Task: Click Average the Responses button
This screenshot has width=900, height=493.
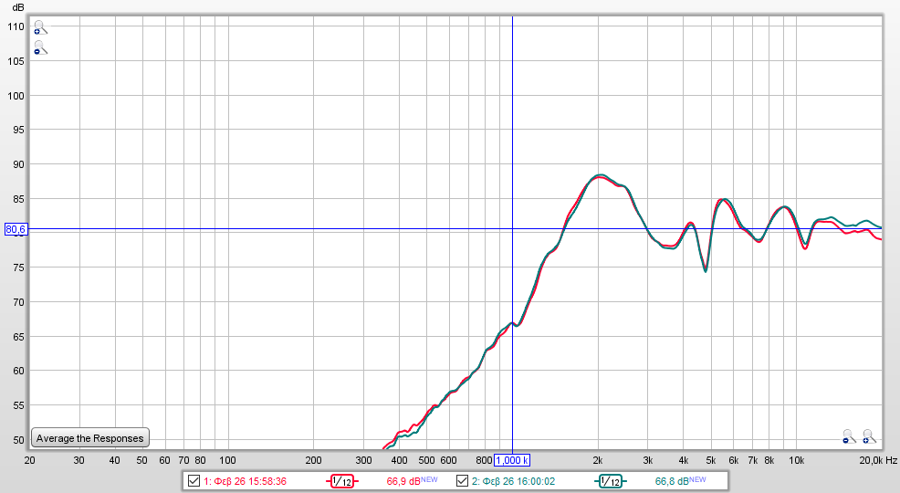Action: click(90, 438)
